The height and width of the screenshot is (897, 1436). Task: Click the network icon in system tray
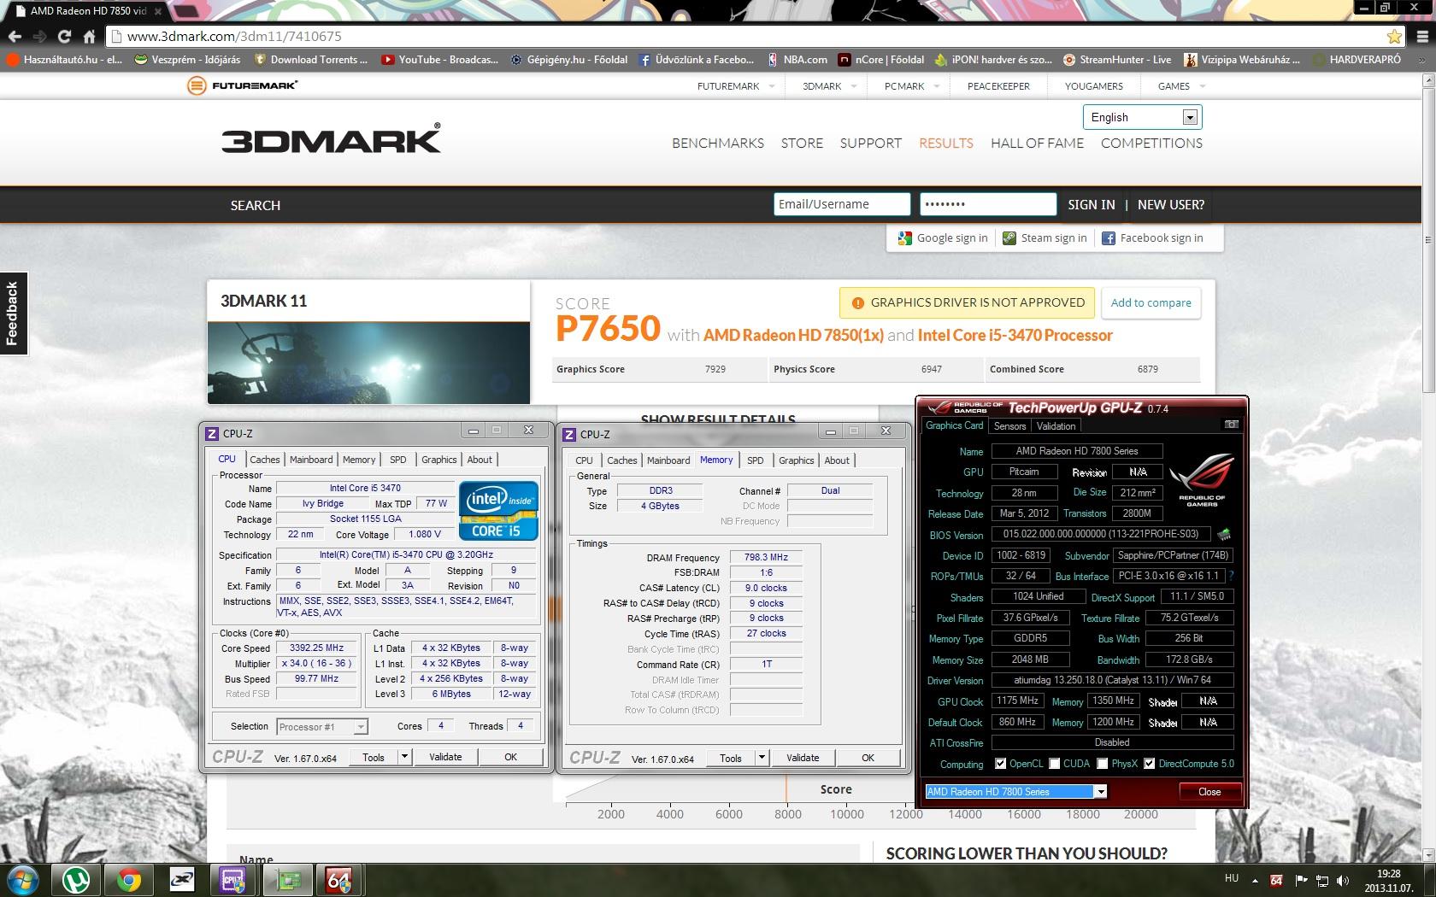pos(1322,880)
